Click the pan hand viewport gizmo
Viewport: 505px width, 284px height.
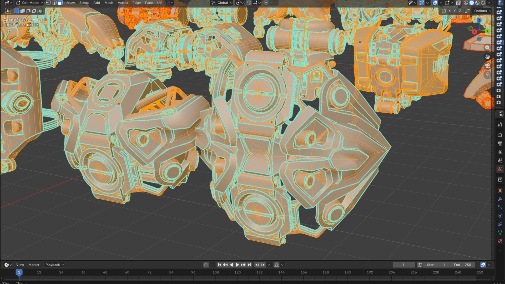(487, 57)
